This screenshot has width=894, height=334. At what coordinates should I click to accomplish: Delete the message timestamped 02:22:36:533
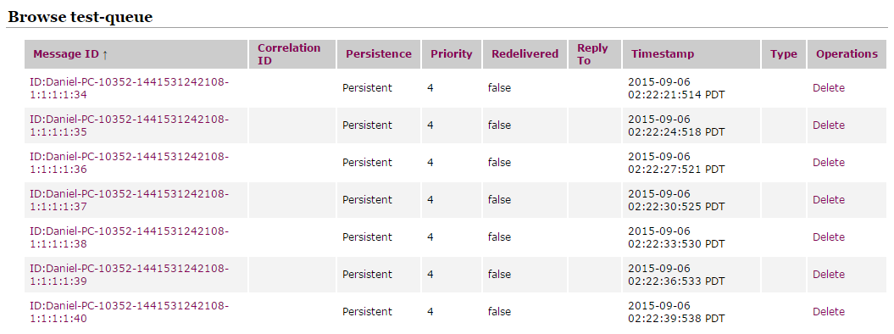point(829,274)
